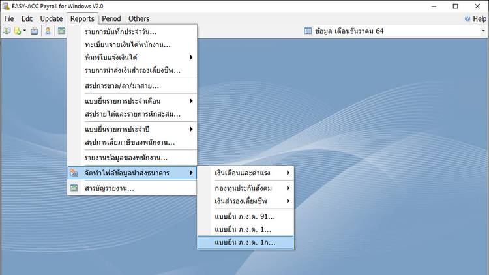The height and width of the screenshot is (275, 489).
Task: Open the Edit menu
Action: tap(27, 19)
